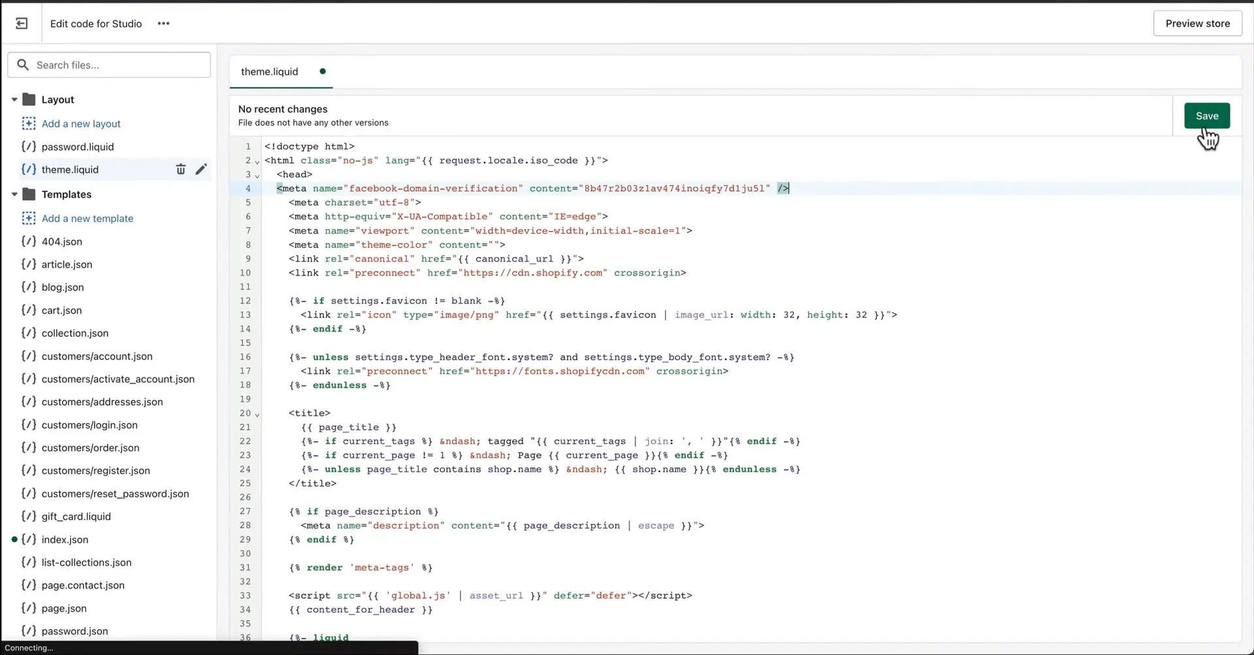Open password.json template file
This screenshot has width=1254, height=655.
(74, 631)
